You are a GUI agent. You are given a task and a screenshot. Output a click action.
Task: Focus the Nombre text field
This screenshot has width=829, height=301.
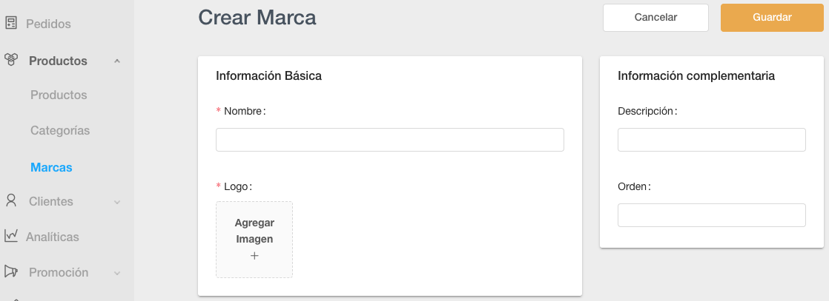(389, 140)
